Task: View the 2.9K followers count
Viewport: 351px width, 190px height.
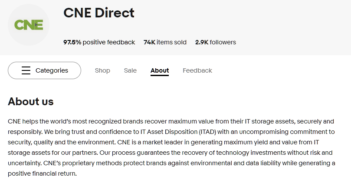Action: [x=216, y=42]
